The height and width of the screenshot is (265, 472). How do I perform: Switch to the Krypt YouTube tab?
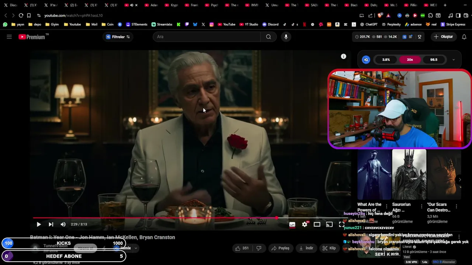coord(171,5)
